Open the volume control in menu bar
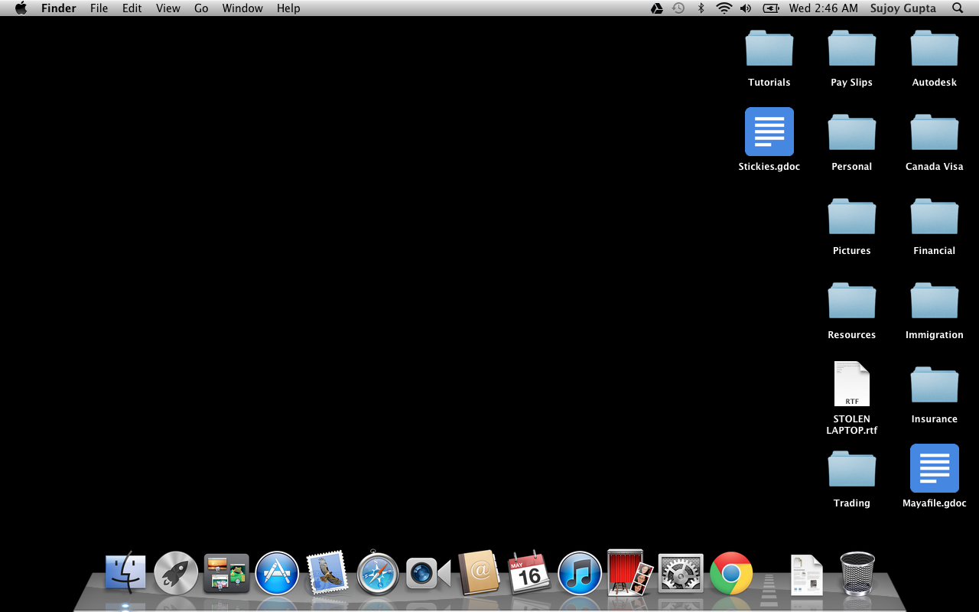Screen dimensions: 979x612 746,8
